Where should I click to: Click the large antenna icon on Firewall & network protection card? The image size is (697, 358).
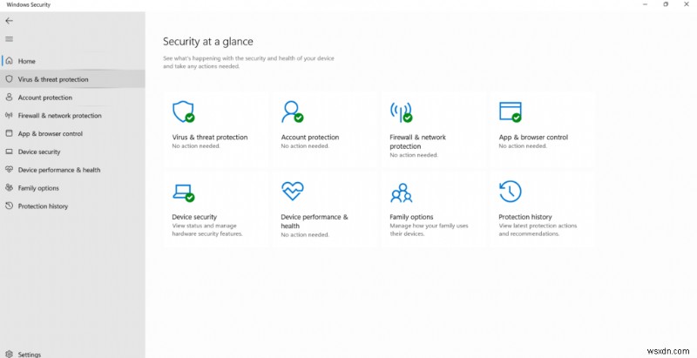coord(401,112)
